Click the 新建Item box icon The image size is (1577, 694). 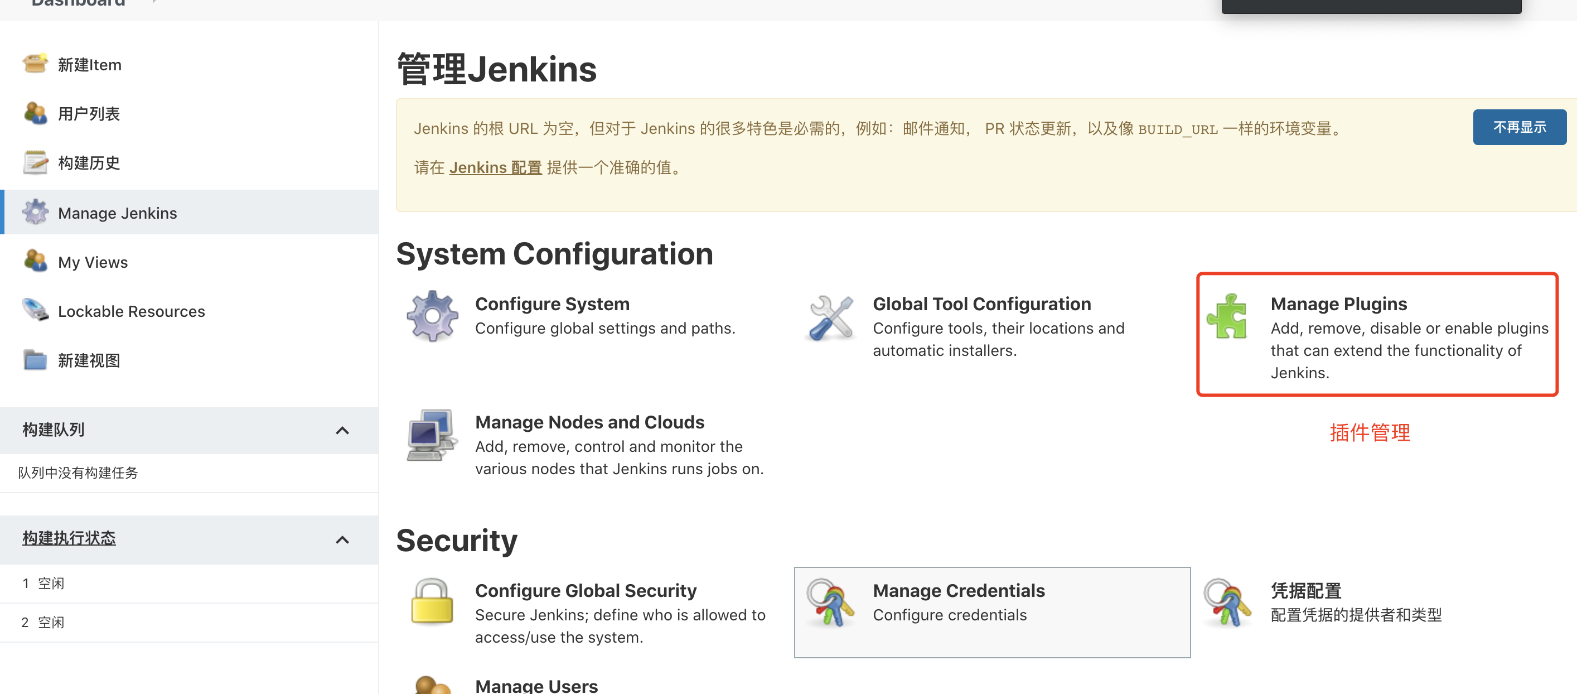[x=35, y=64]
